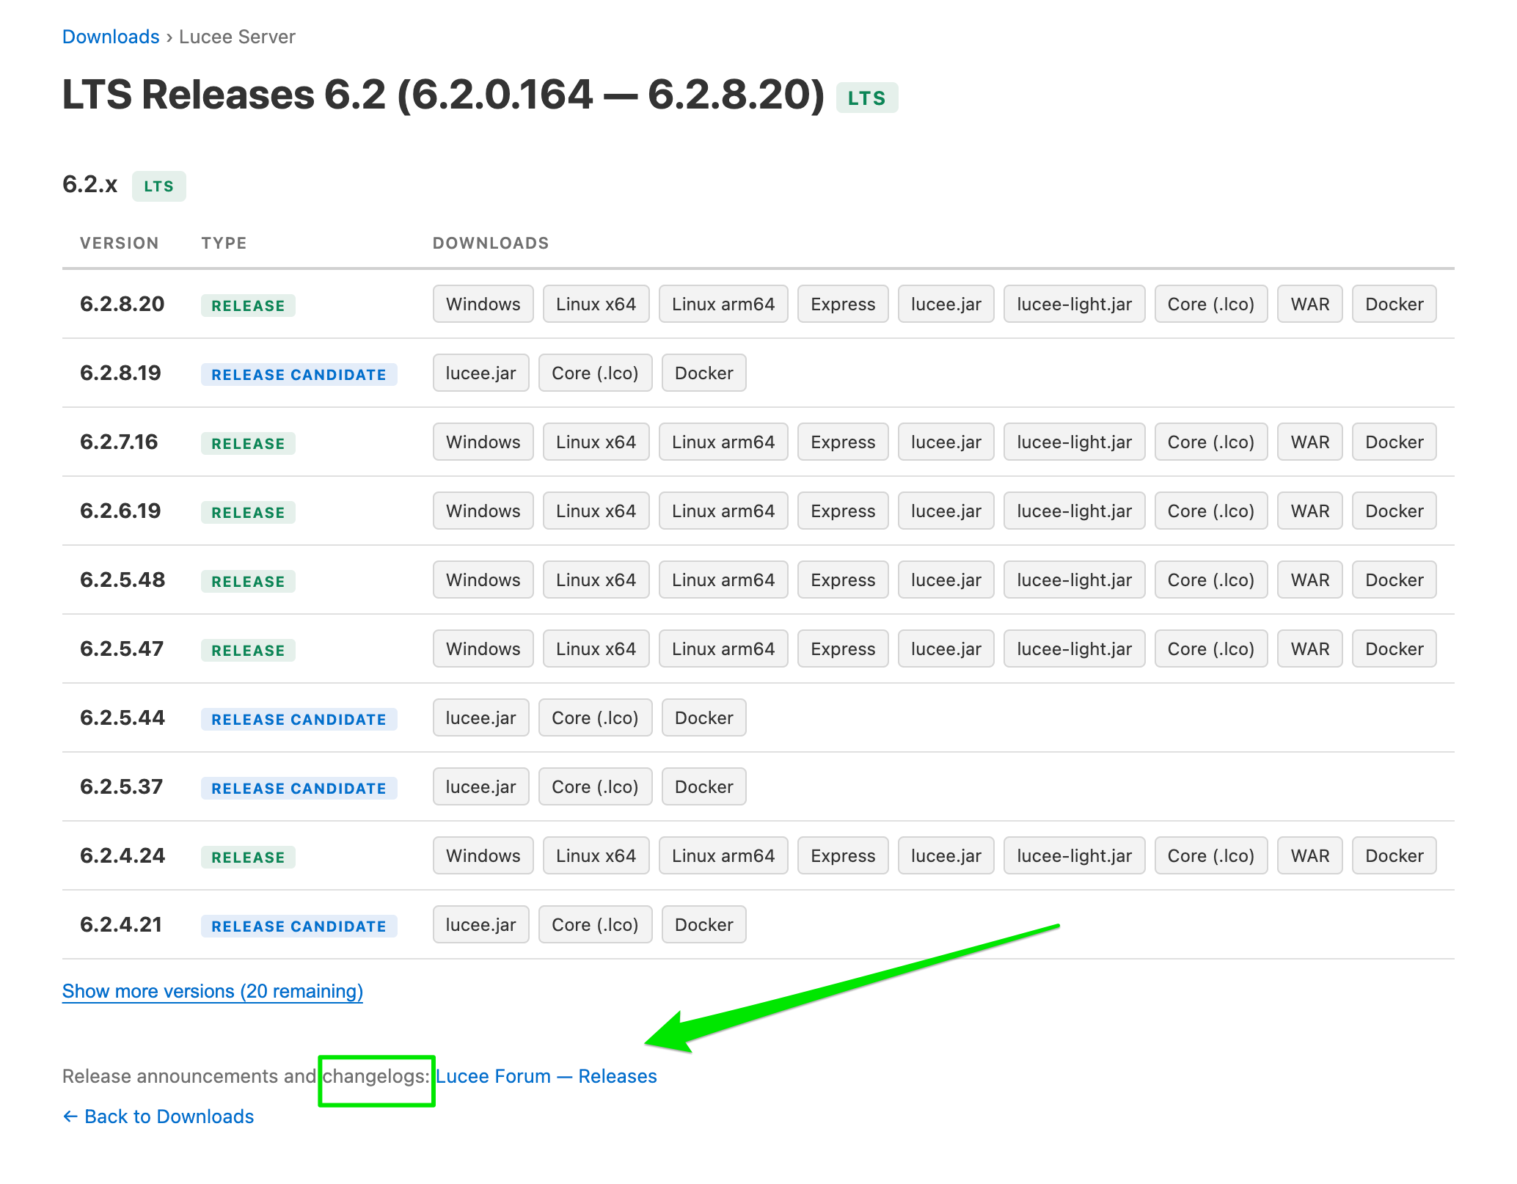
Task: Click the RELEASE CANDIDATE badge for 6.2.8.19
Action: 299,374
